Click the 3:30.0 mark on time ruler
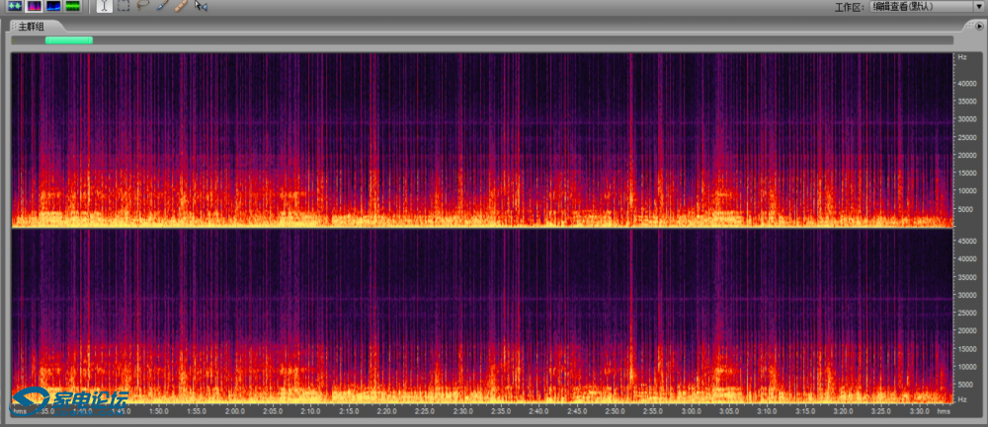Viewport: 988px width, 427px height. pos(919,411)
